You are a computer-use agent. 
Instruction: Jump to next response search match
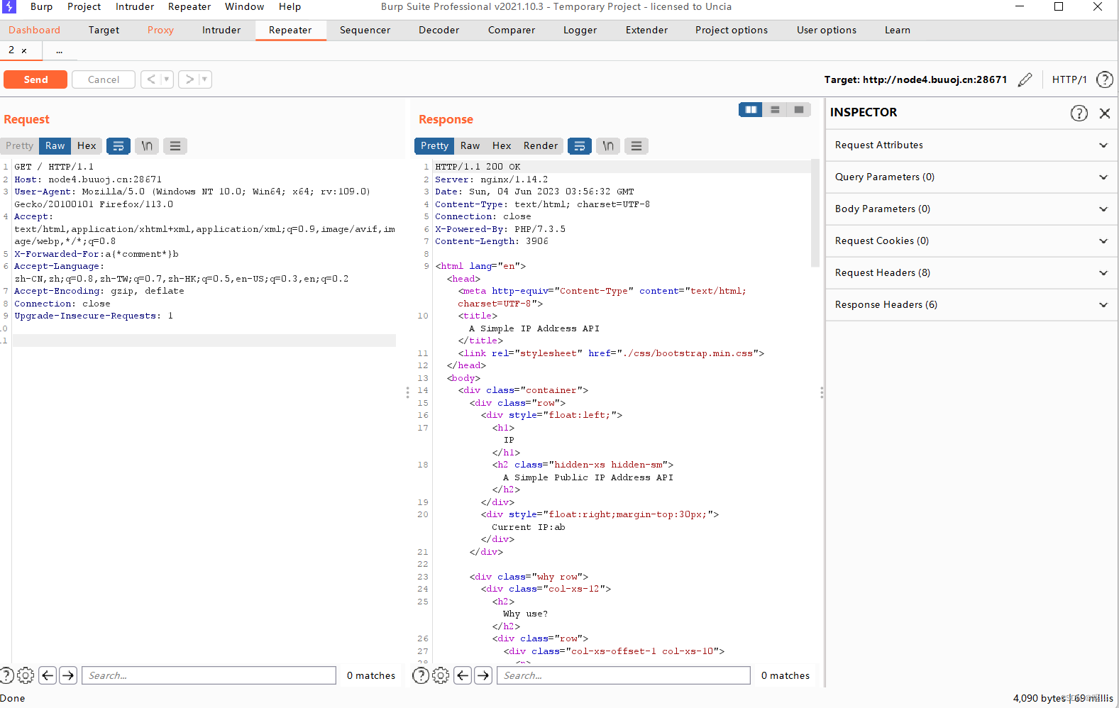coord(483,675)
